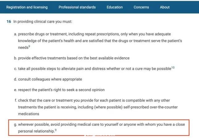The image size is (199, 138).
Task: Open footnote 10 after "may be possible"
Action: 173,68
